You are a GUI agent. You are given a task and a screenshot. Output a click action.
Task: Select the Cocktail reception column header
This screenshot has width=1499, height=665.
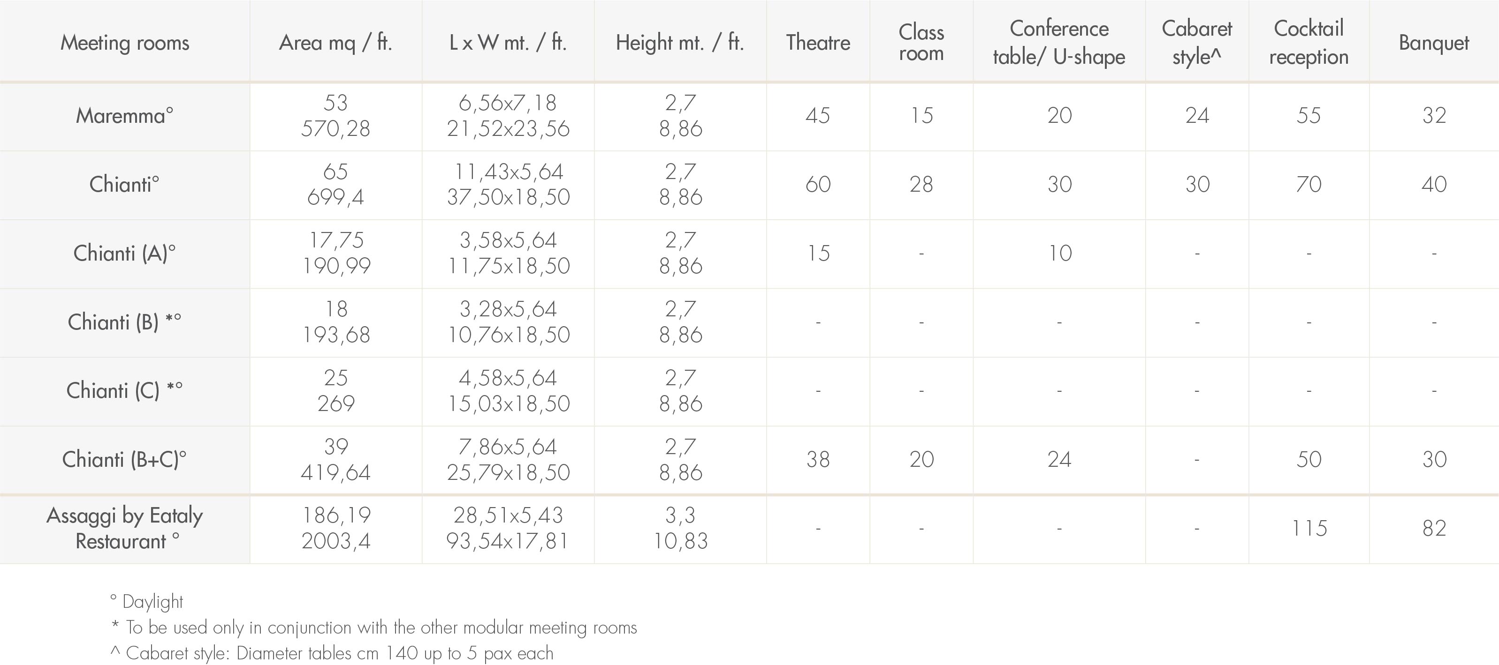coord(1309,43)
